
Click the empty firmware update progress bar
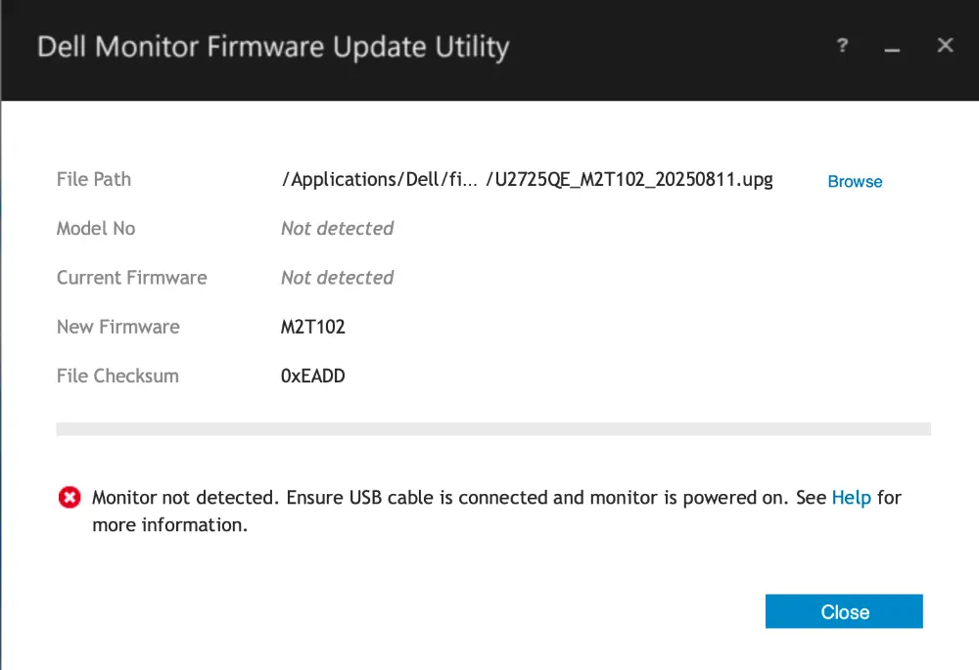point(493,428)
